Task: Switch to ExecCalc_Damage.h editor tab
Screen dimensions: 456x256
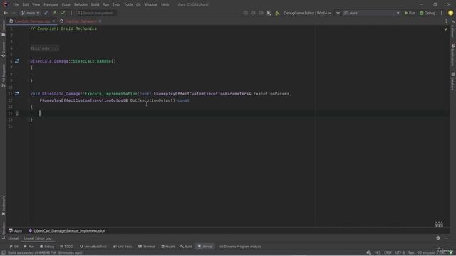Action: click(x=81, y=21)
